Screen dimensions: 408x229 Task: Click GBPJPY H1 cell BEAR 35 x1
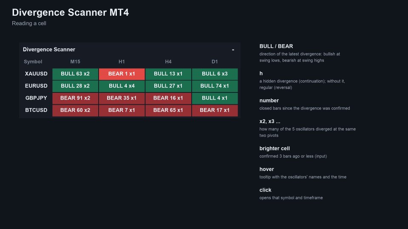[122, 98]
